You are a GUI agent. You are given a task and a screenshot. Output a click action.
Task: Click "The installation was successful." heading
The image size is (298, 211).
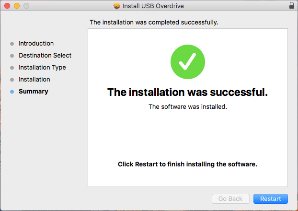pos(188,92)
